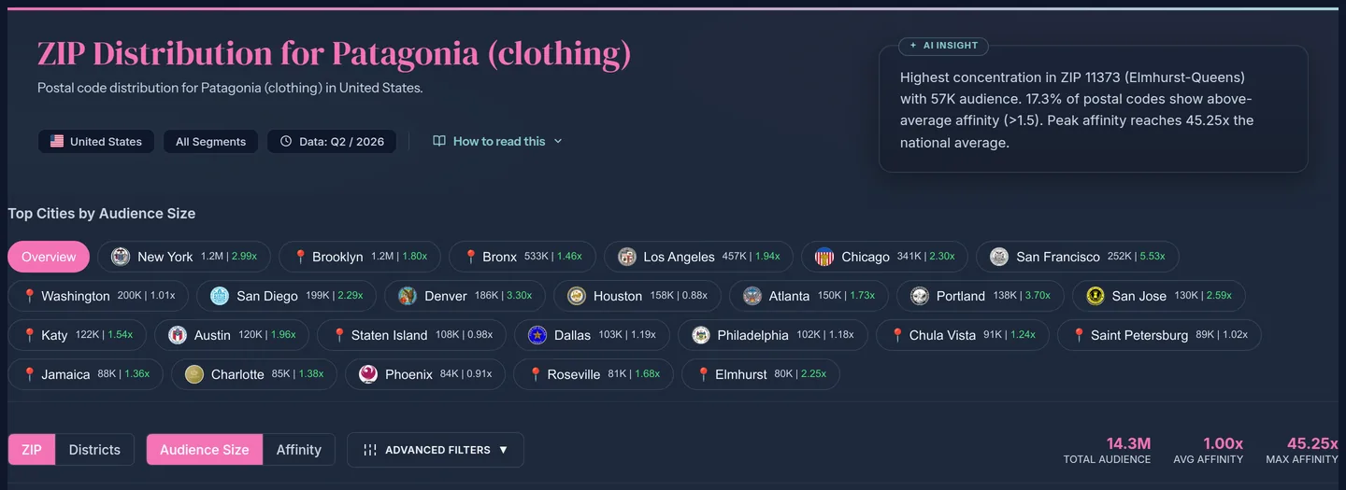Select the Roseville city chip
Viewport: 1346px width, 490px height.
(x=594, y=374)
